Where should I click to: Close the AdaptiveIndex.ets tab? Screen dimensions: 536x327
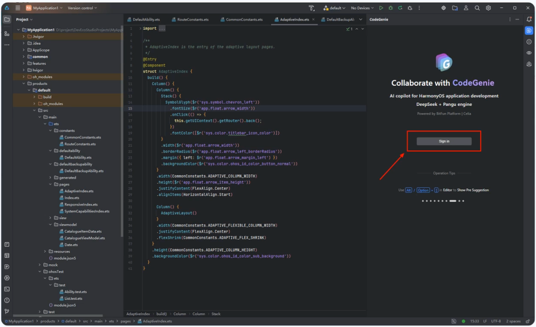[x=313, y=19]
